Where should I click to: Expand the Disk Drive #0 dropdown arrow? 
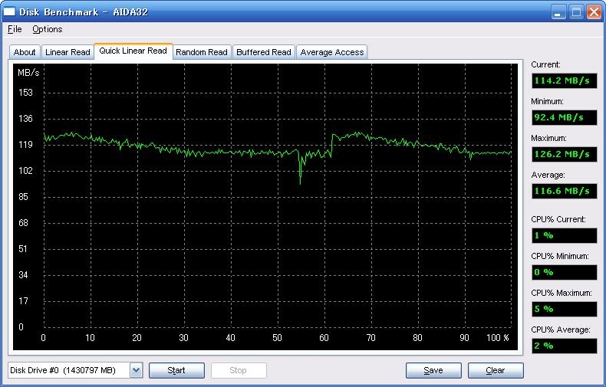click(x=136, y=371)
